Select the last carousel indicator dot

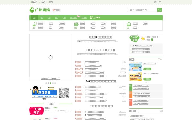[55, 83]
